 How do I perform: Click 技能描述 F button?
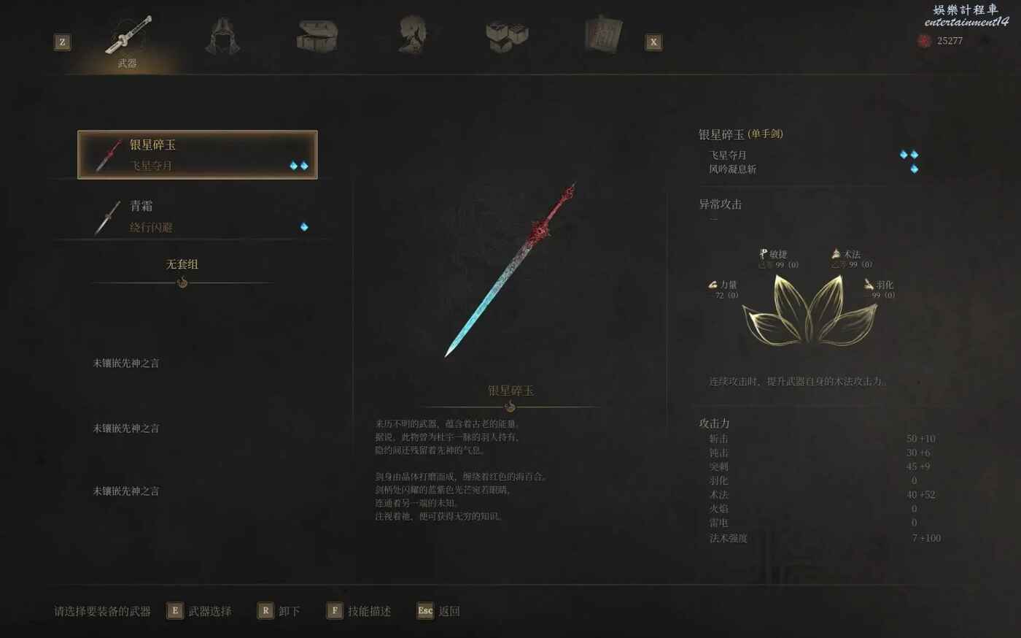pos(359,611)
